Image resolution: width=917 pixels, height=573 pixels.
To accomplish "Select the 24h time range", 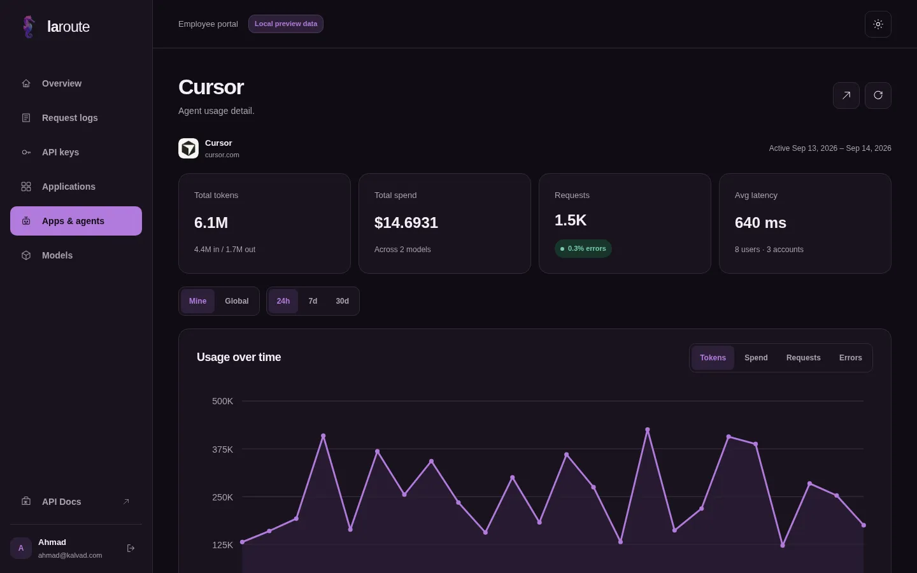I will pos(283,301).
